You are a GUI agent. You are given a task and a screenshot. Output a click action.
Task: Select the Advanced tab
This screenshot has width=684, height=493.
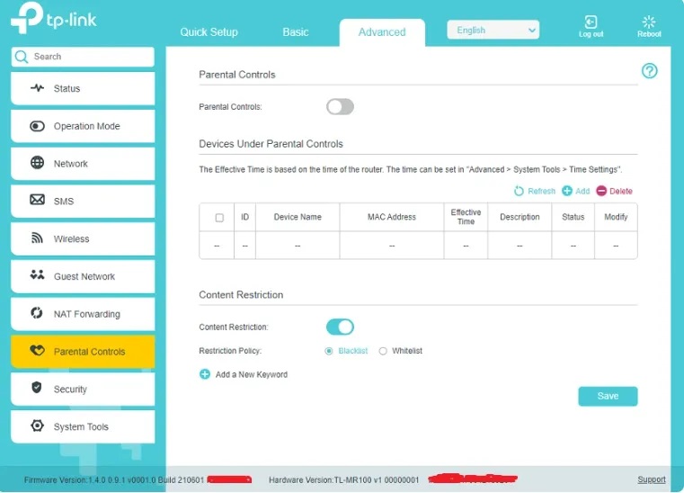point(382,32)
